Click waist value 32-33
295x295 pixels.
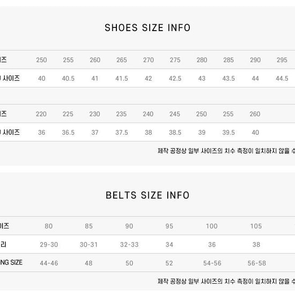click(129, 245)
